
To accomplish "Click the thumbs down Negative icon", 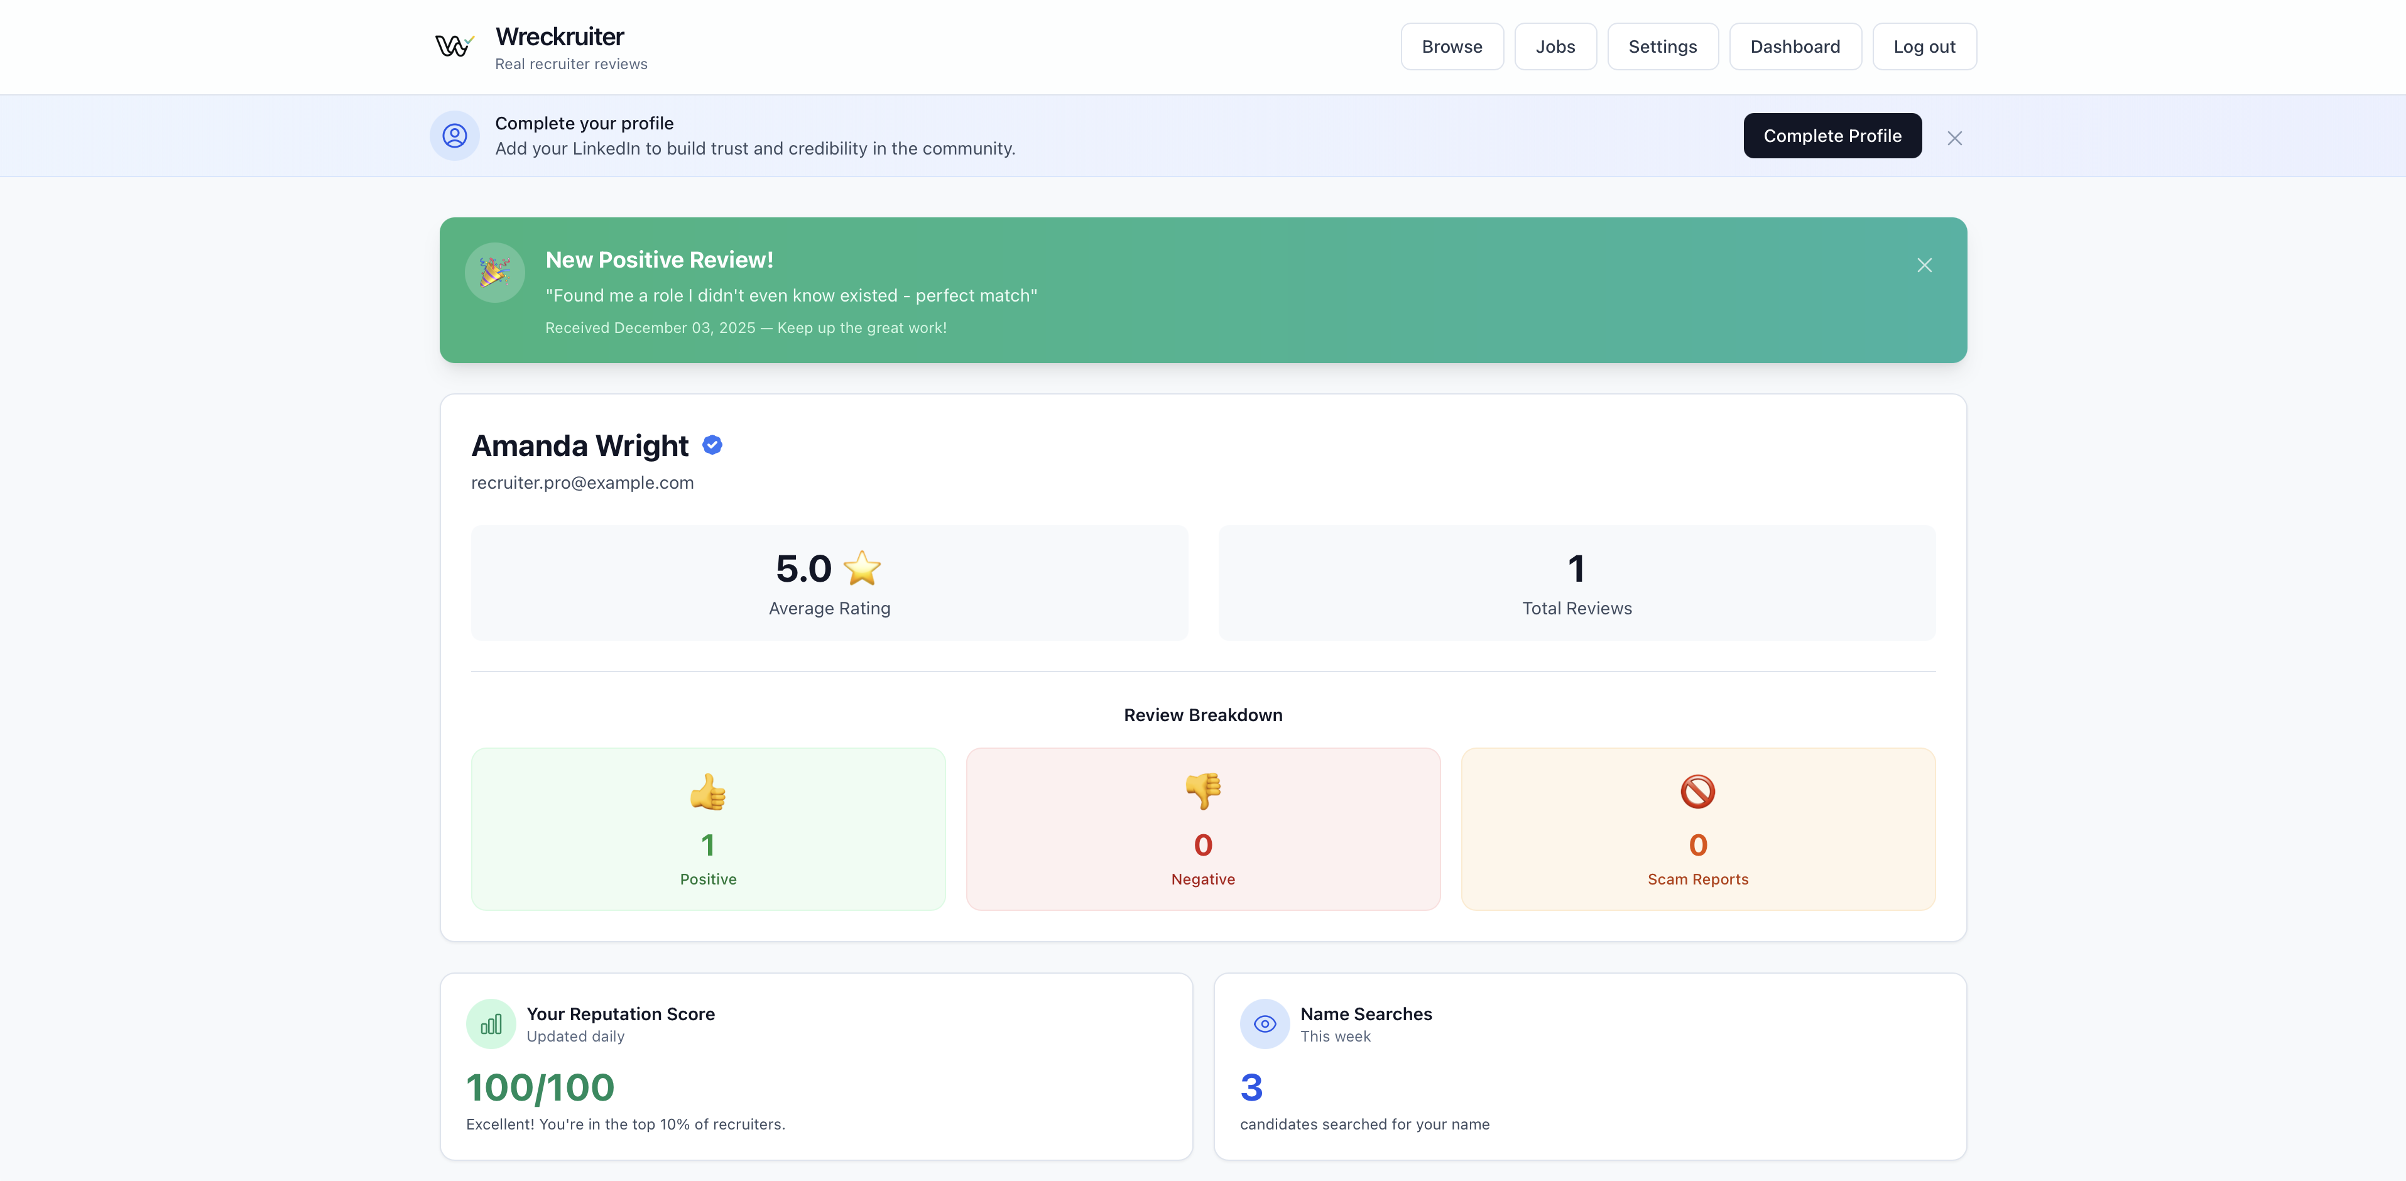I will point(1203,792).
